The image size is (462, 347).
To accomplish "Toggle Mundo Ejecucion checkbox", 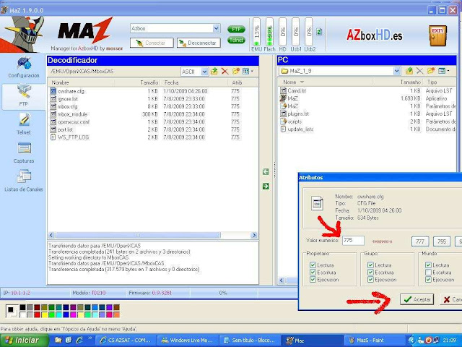I will 428,280.
